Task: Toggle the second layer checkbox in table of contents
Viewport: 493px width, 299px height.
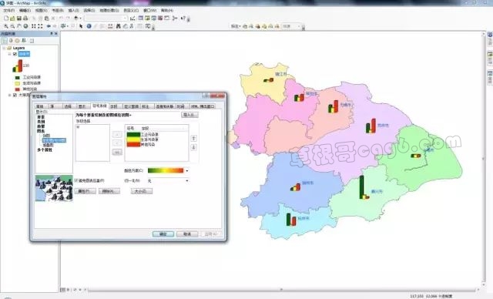Action: tap(15, 95)
